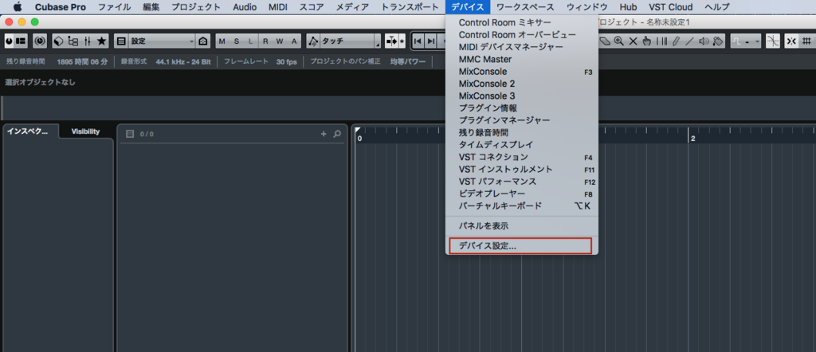The width and height of the screenshot is (816, 352).
Task: Open the 設定 track visibility dropdown
Action: coord(162,41)
